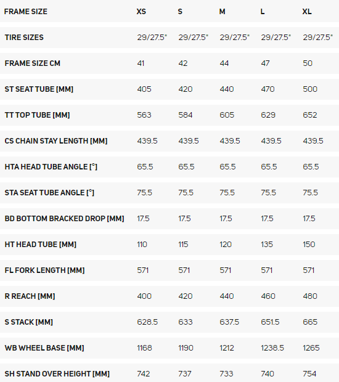Select the 754 stand over height value
The width and height of the screenshot is (339, 382).
[x=309, y=374]
